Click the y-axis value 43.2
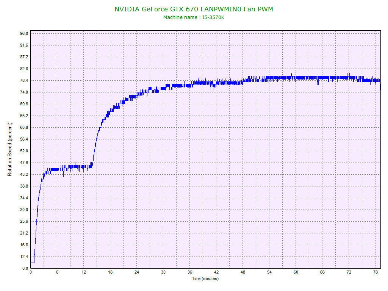Image resolution: width=388 pixels, height=291 pixels. coord(24,174)
